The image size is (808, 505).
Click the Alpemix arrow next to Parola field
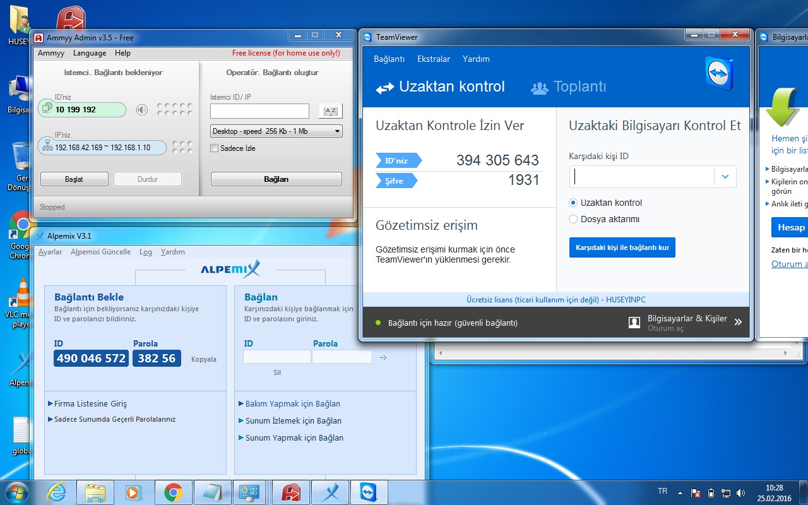click(383, 357)
